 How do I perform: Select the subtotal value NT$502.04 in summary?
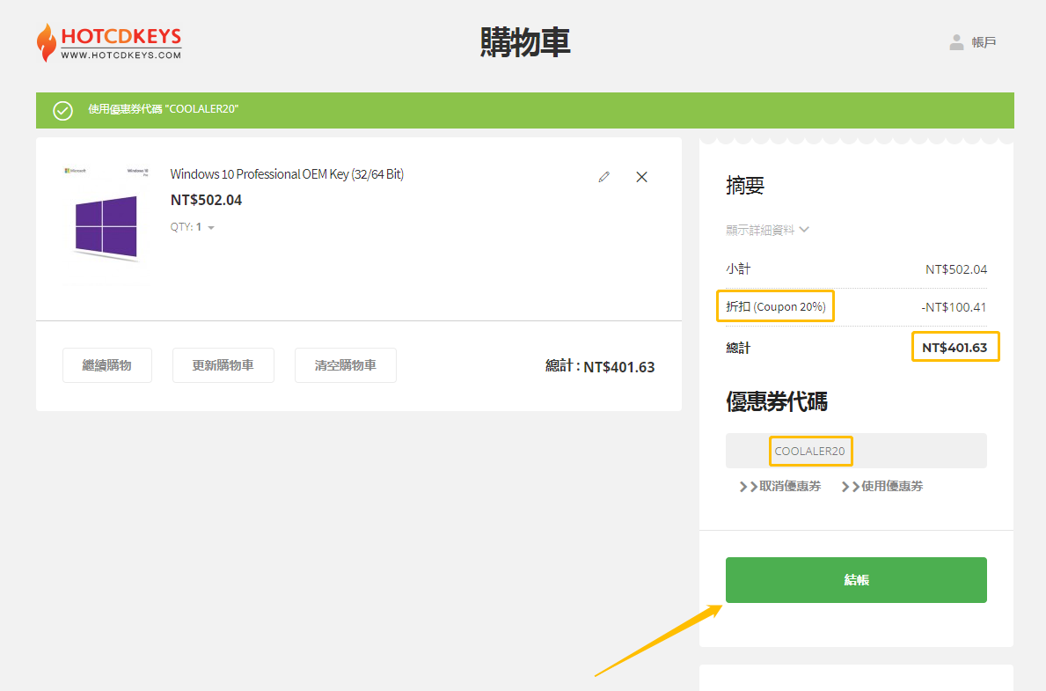(956, 269)
